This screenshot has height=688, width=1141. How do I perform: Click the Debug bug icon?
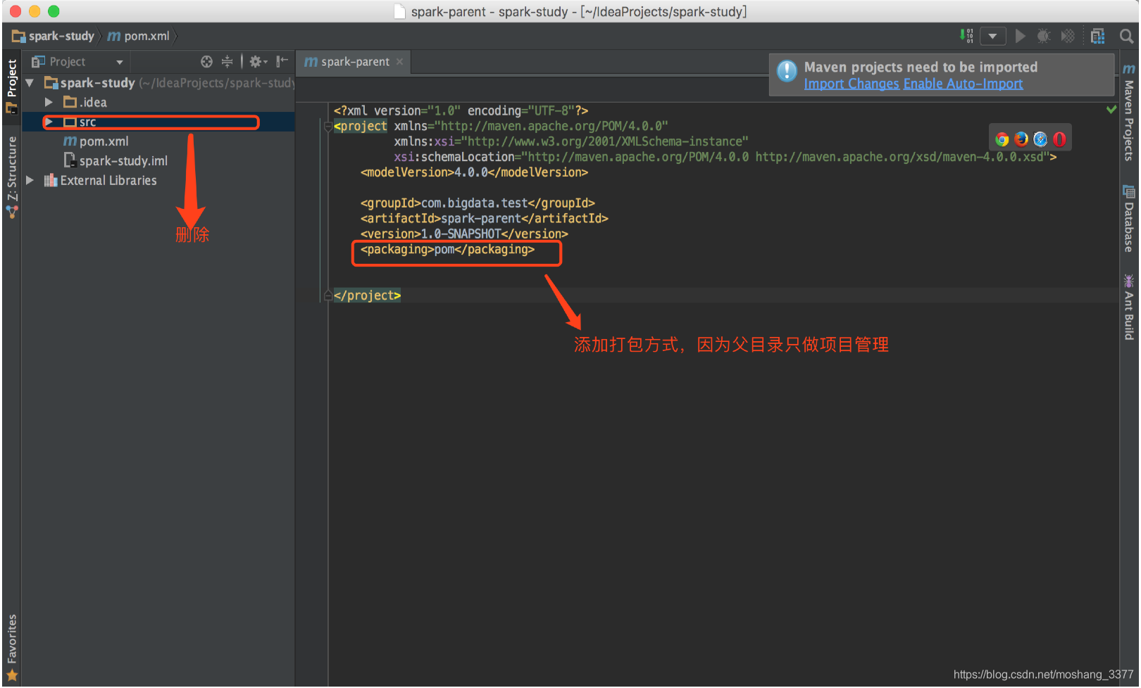coord(1044,36)
